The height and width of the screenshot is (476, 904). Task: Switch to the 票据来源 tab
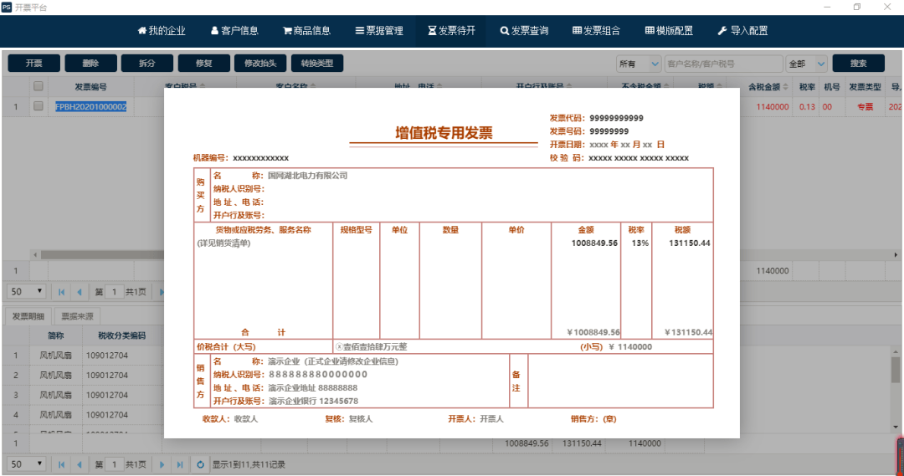tap(77, 316)
